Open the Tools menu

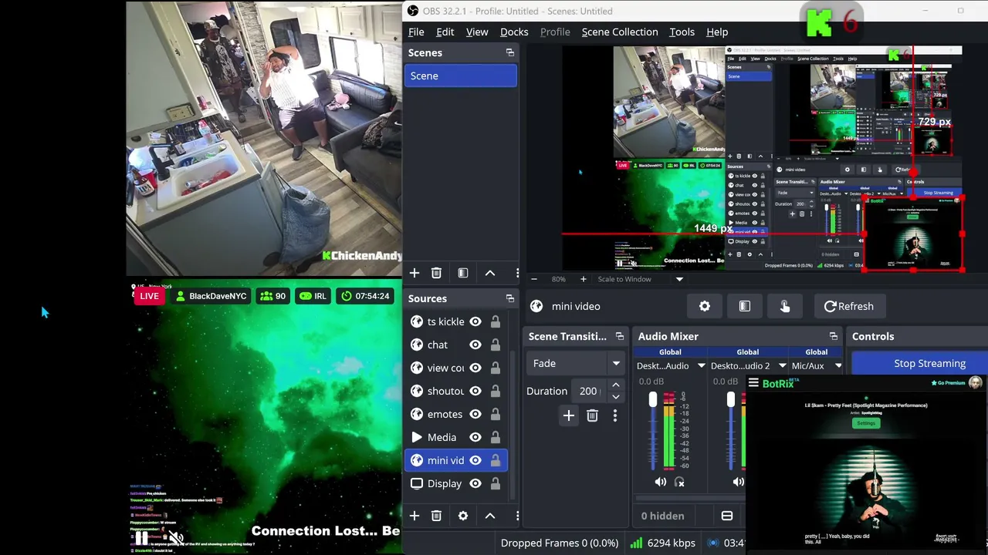click(x=682, y=32)
